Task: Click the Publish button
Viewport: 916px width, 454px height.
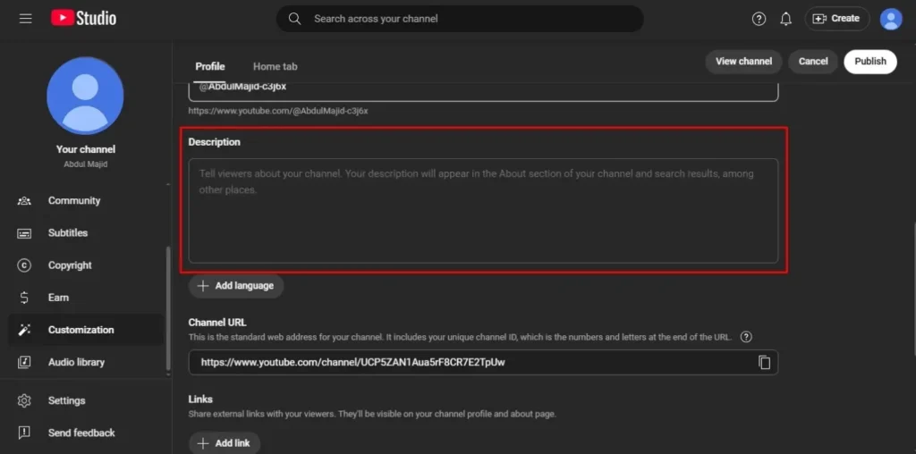Action: [870, 62]
